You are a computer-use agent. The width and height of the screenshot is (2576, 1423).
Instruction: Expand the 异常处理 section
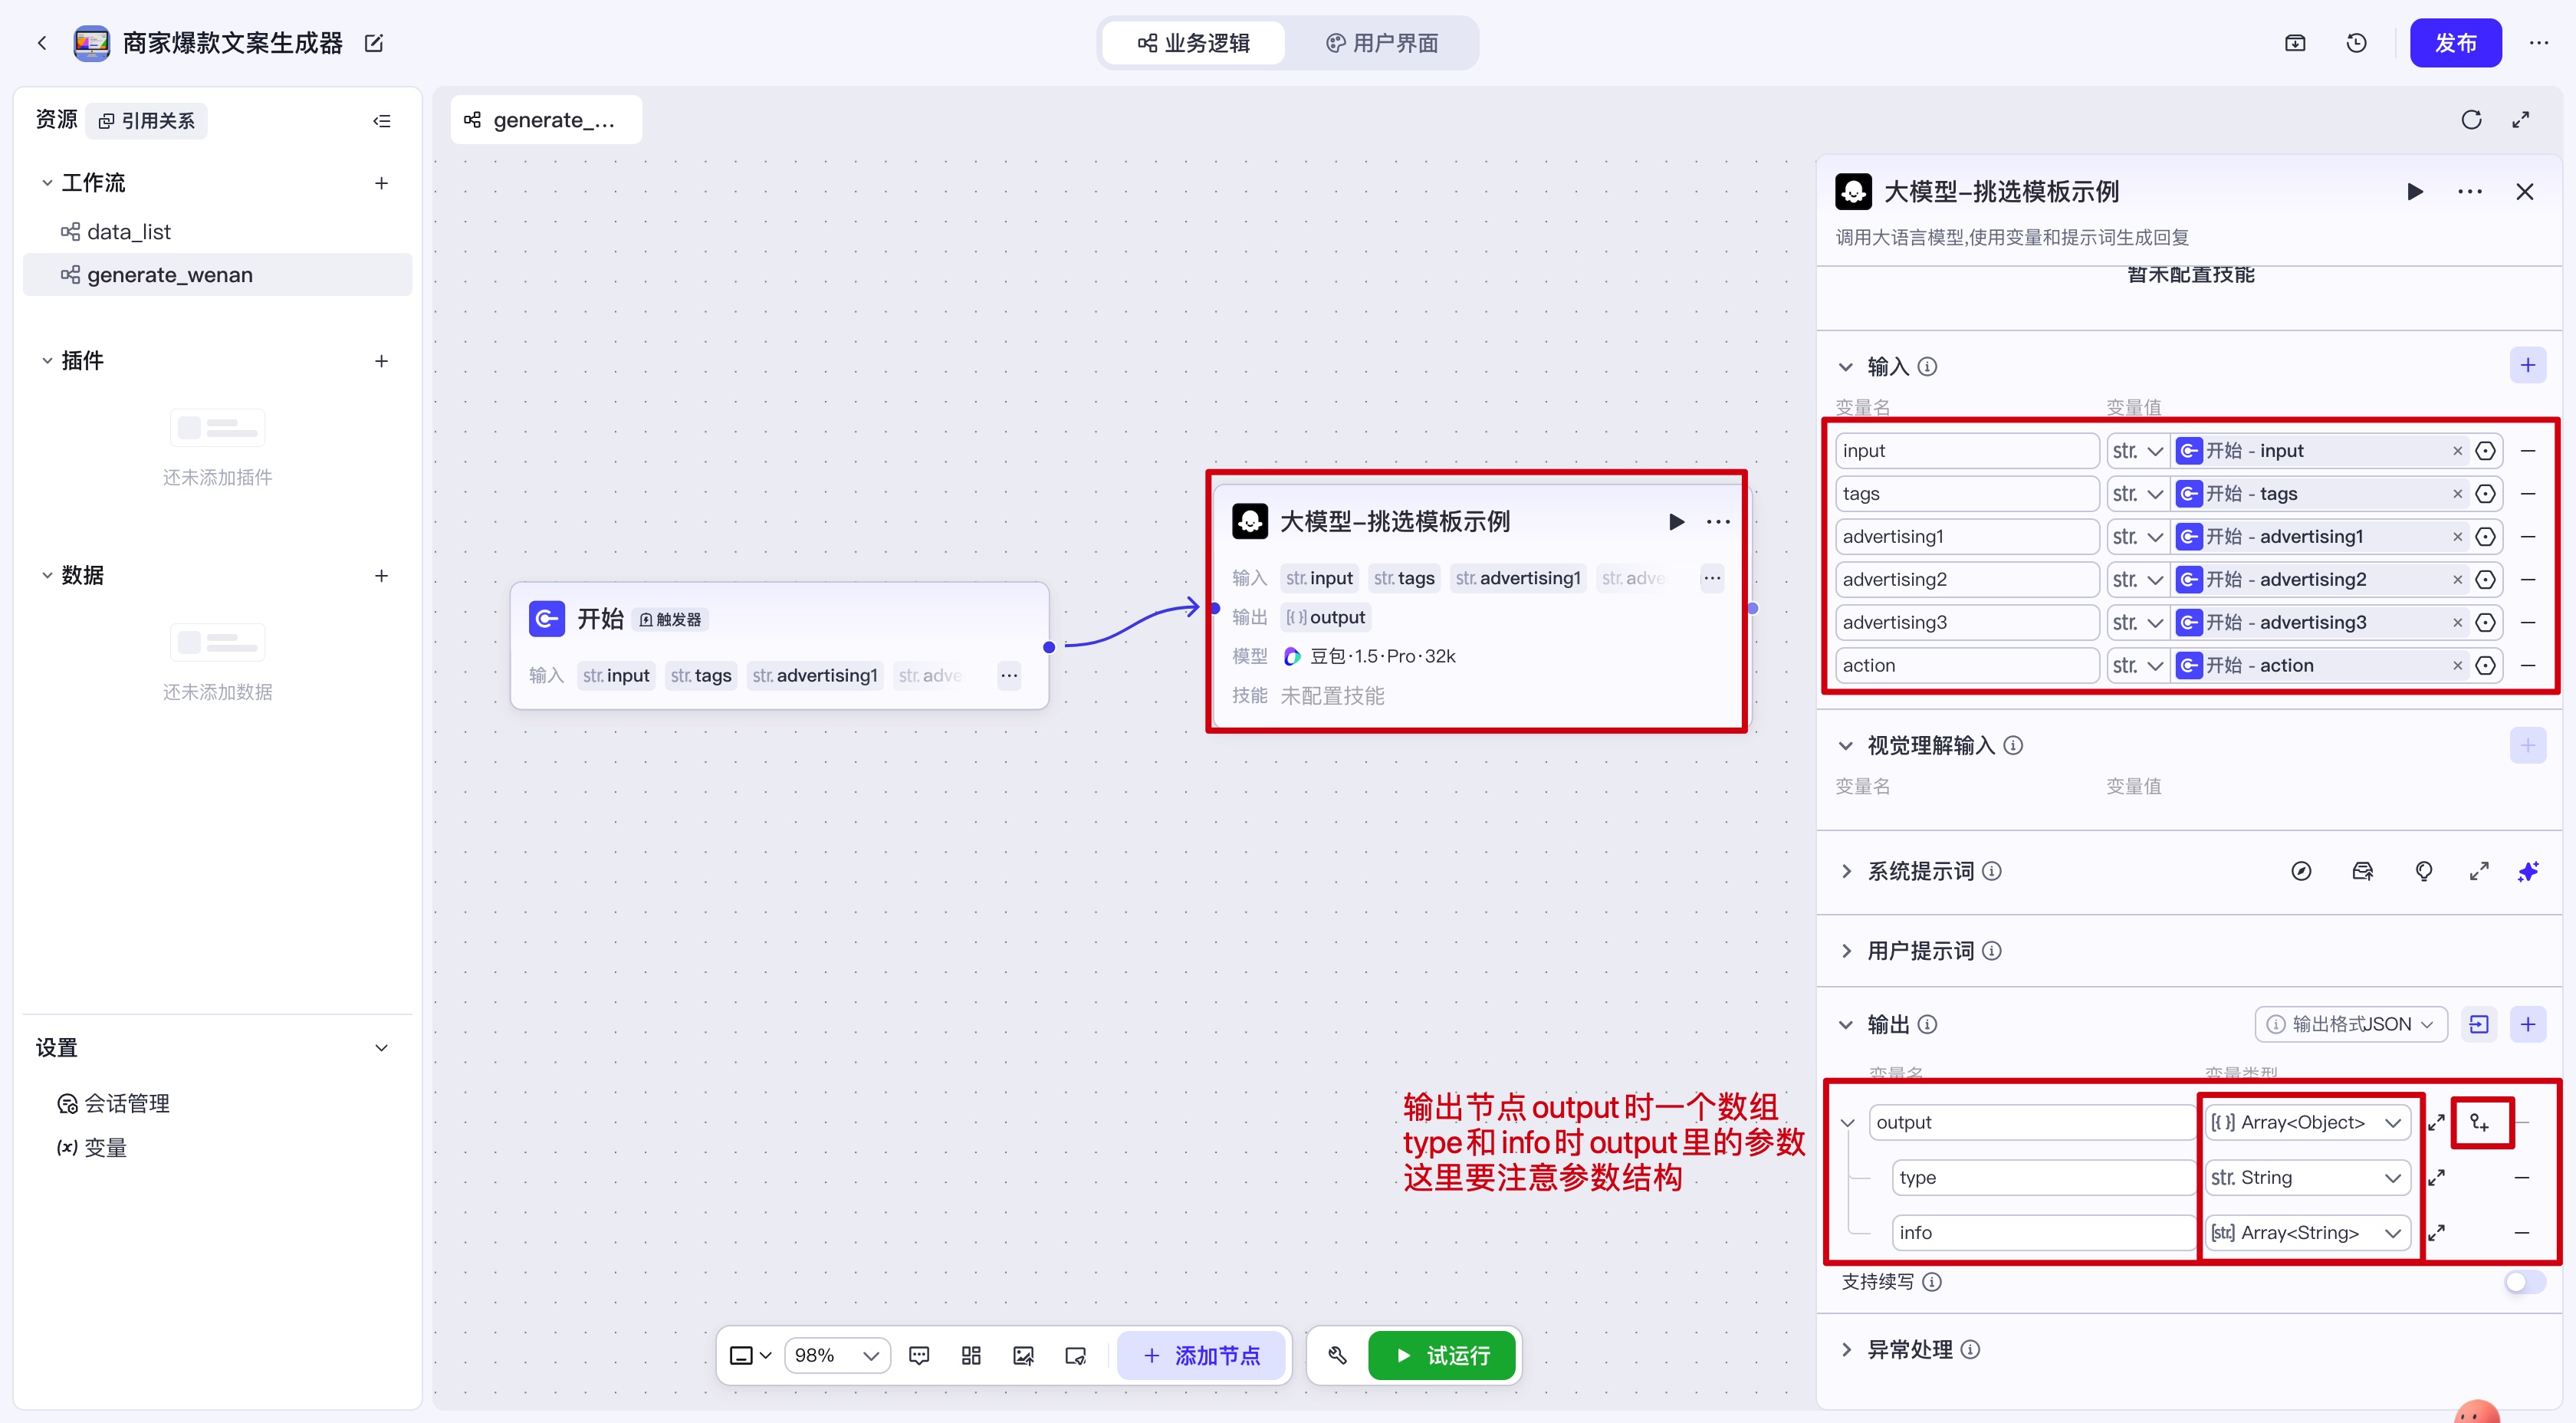pyautogui.click(x=1909, y=1349)
